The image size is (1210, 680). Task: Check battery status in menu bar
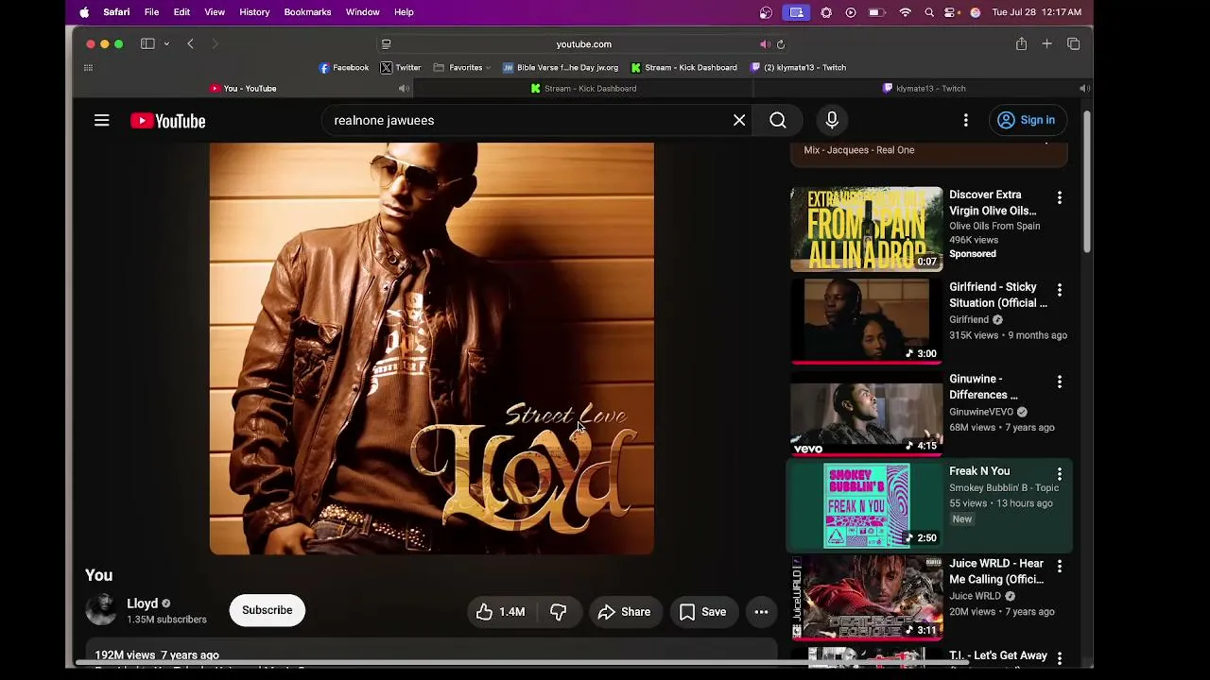pos(876,12)
